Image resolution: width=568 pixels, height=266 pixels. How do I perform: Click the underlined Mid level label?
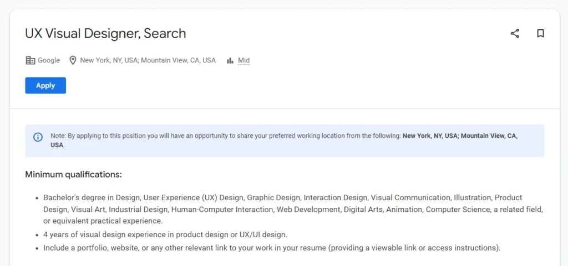pyautogui.click(x=244, y=60)
